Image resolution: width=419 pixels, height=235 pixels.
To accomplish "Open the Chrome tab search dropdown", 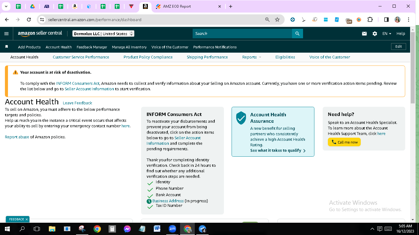I will (x=6, y=6).
